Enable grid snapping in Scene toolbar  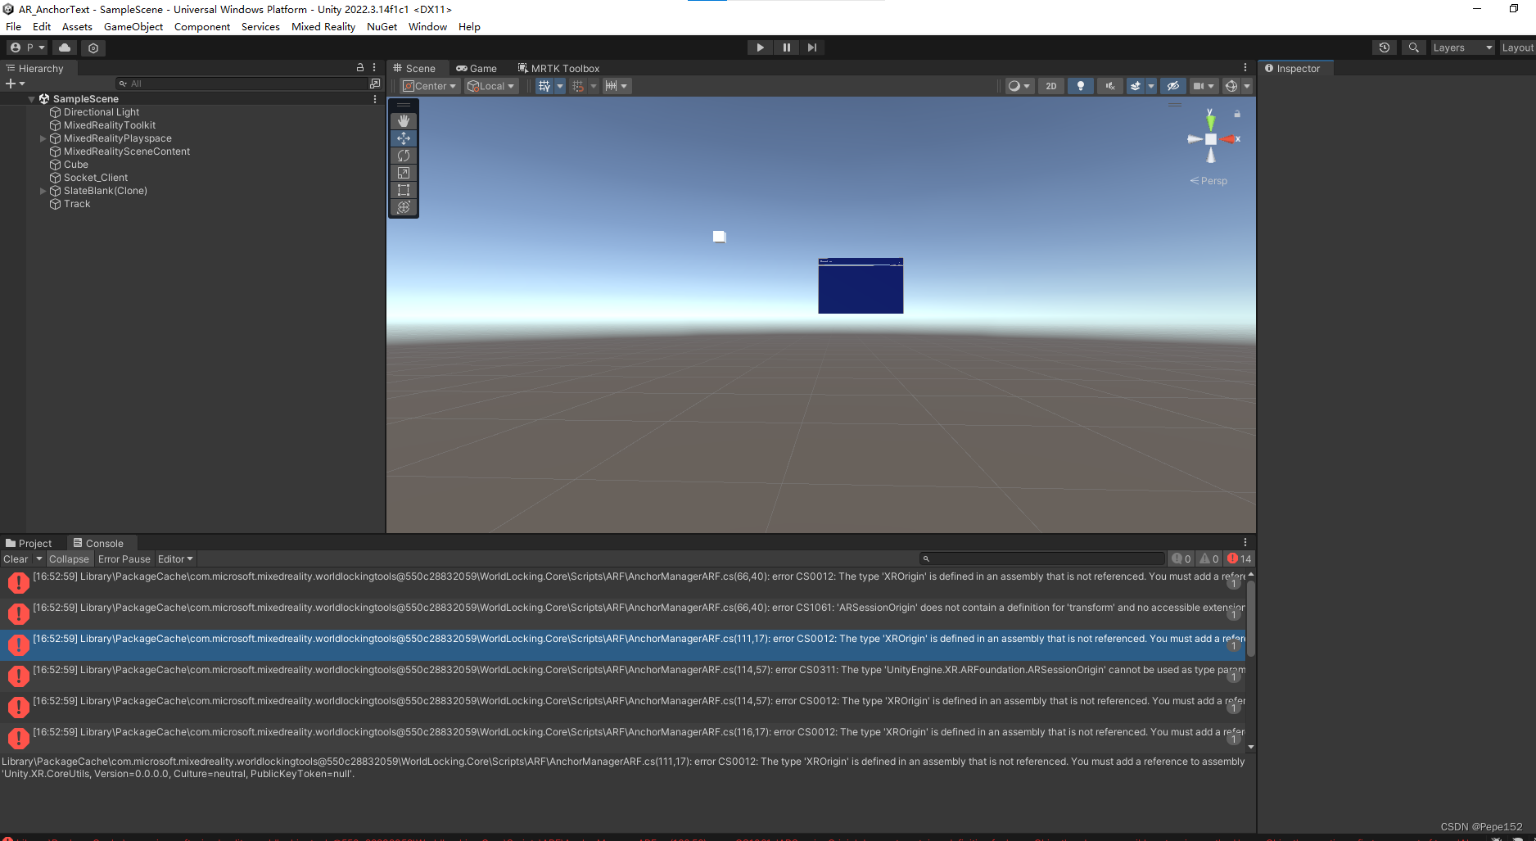point(579,85)
